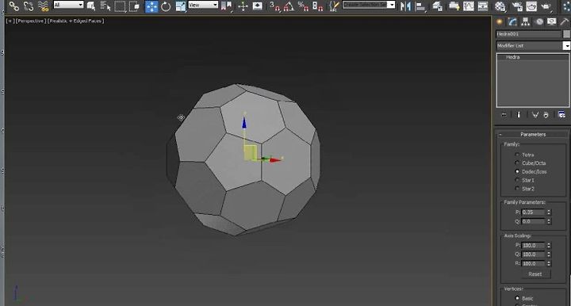Click the Align tool icon
The image size is (571, 306).
[420, 6]
